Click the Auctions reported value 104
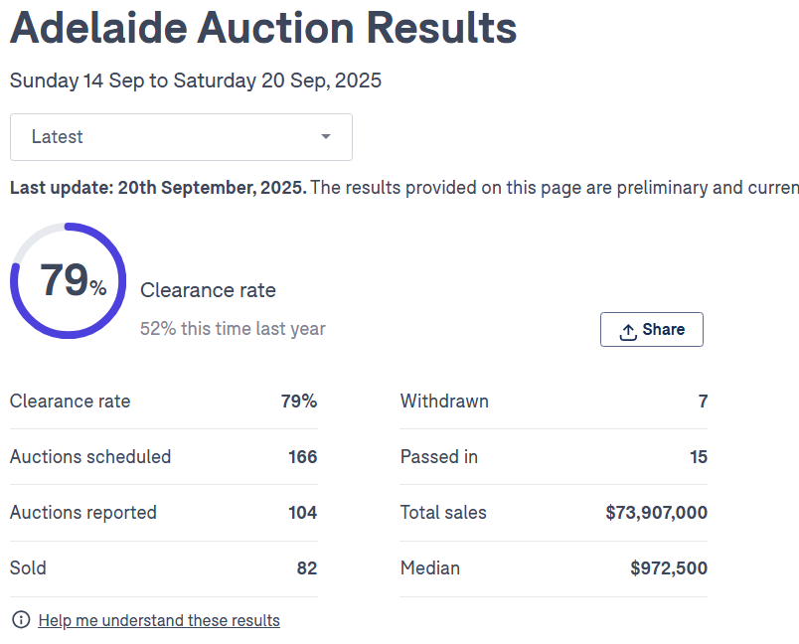Screen dimensions: 799x644 302,513
